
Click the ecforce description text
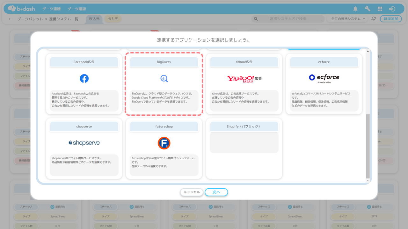click(321, 100)
